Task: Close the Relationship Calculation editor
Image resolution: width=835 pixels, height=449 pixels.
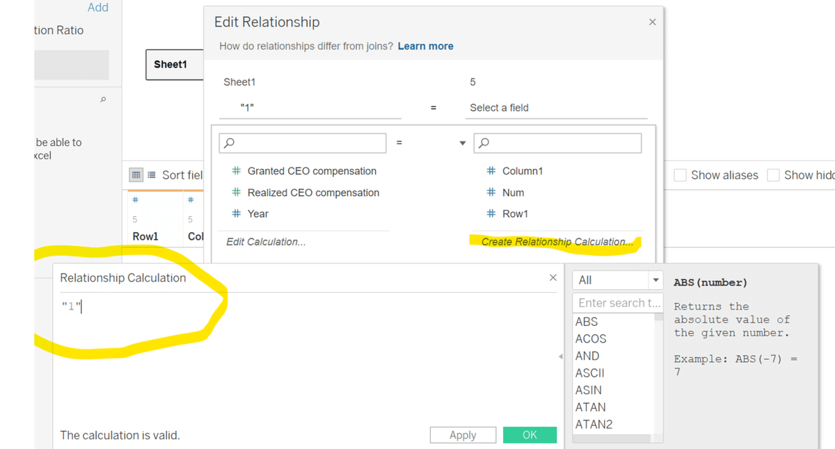Action: (x=552, y=278)
